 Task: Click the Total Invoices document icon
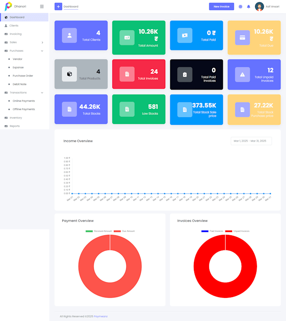pos(127,74)
